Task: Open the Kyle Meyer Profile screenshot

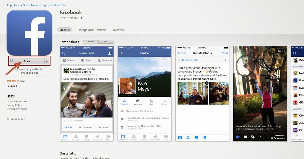Action: coord(144,94)
